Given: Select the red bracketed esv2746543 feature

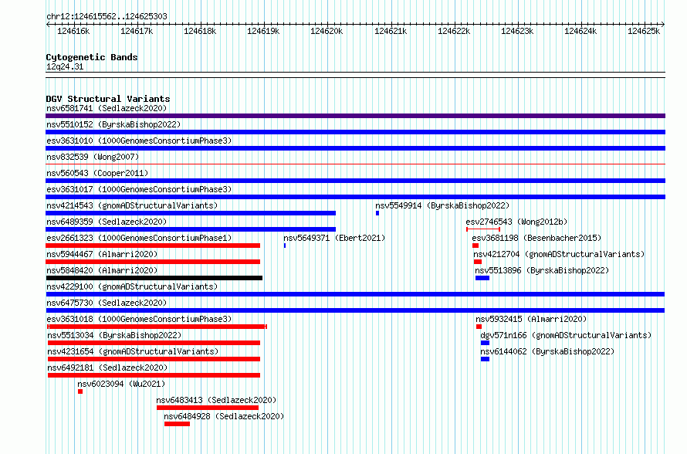Looking at the screenshot, I should pos(483,229).
